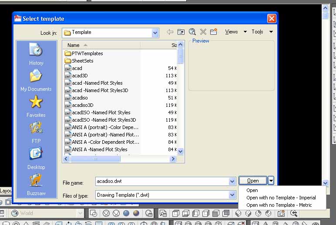The width and height of the screenshot is (336, 225).
Task: Select 3D Hidden visual style icon
Action: [x=116, y=213]
